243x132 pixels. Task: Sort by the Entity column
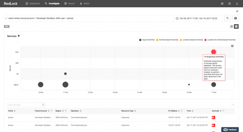(15, 111)
